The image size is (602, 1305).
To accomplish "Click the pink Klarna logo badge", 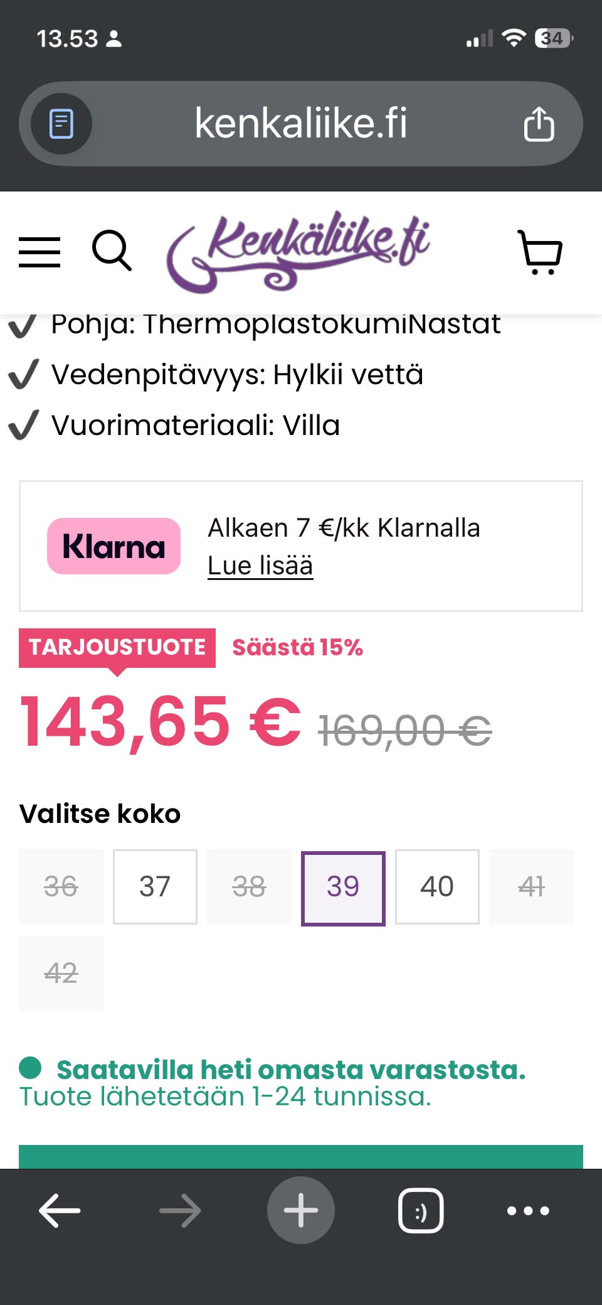I will (x=113, y=545).
